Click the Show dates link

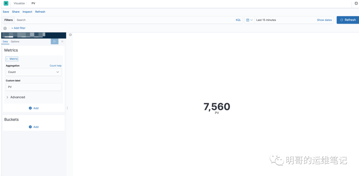click(324, 20)
